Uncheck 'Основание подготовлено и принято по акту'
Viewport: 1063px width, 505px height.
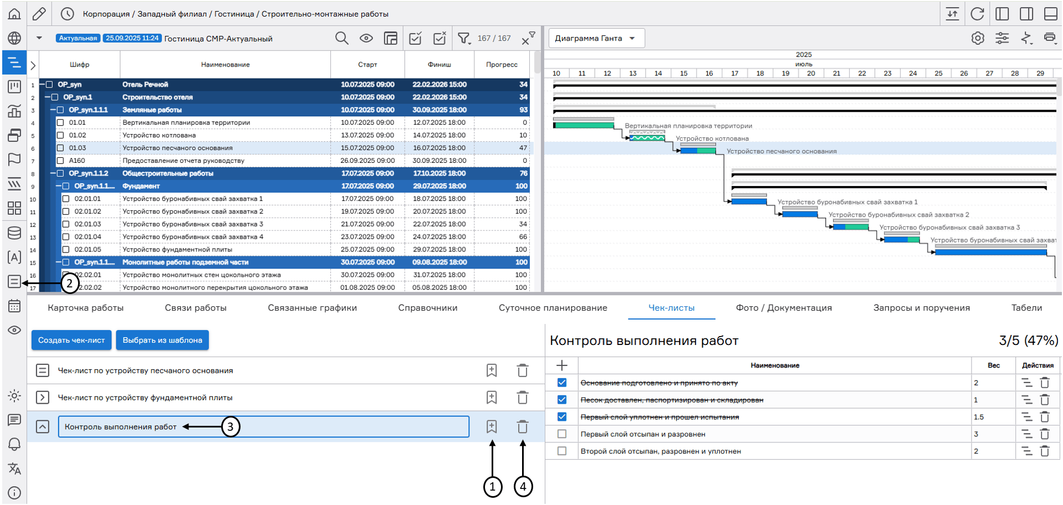tap(562, 383)
